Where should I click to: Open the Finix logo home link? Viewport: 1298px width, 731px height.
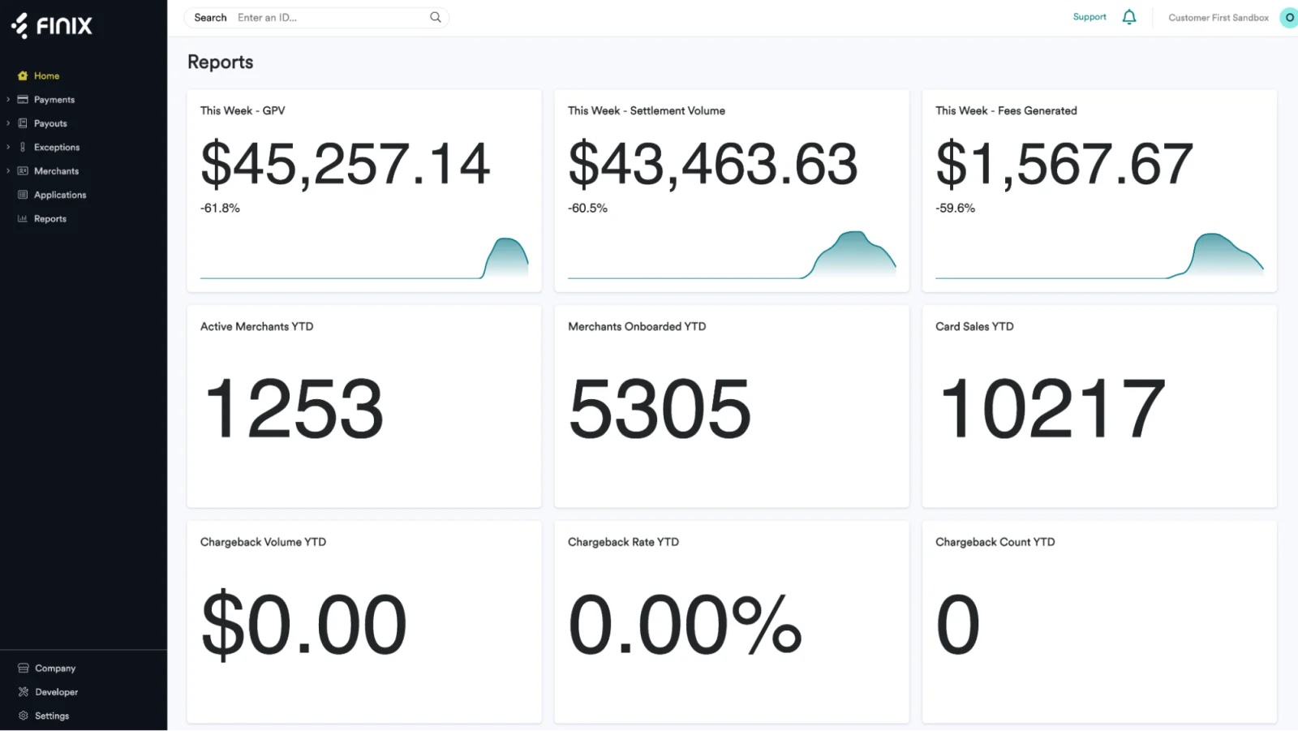(x=50, y=25)
